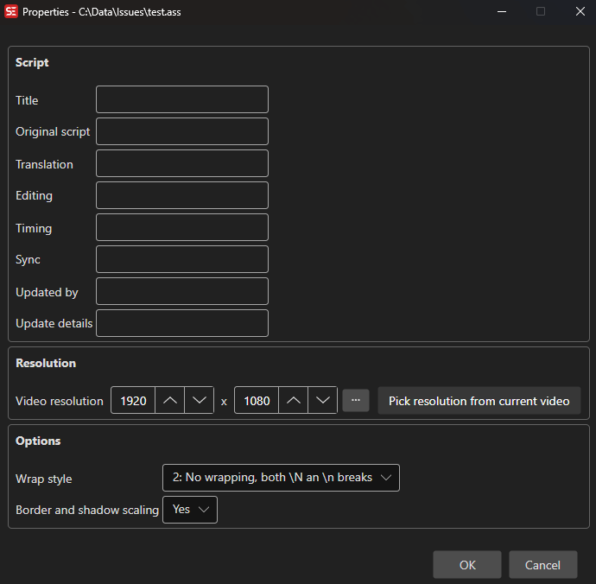Screen dimensions: 596x584
Task: Focus the Editing input field
Action: pyautogui.click(x=182, y=195)
